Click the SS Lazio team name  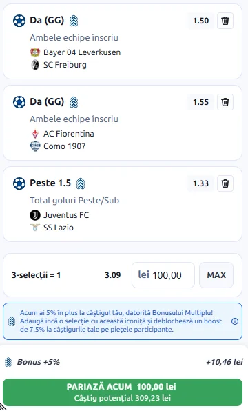[x=59, y=228]
